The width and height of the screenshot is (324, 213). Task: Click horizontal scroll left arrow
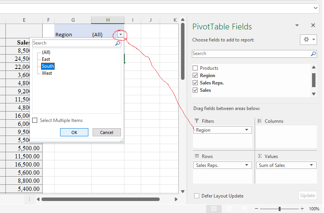(38, 199)
